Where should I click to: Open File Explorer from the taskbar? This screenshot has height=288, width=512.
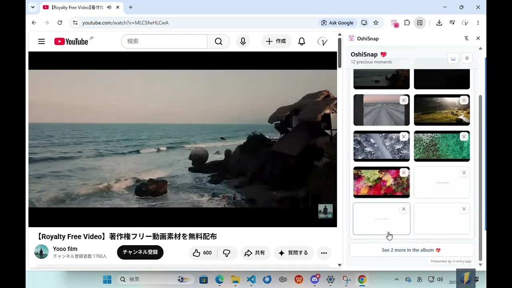point(235,280)
